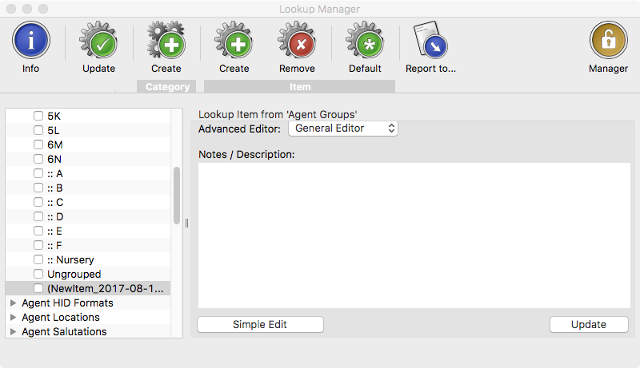Select the ':: Nursery' row text
The height and width of the screenshot is (368, 640).
(x=70, y=259)
